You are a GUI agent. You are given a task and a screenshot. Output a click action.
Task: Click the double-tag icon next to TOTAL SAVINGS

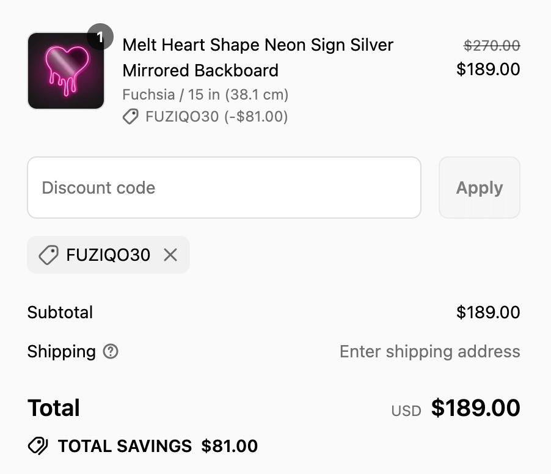point(38,446)
